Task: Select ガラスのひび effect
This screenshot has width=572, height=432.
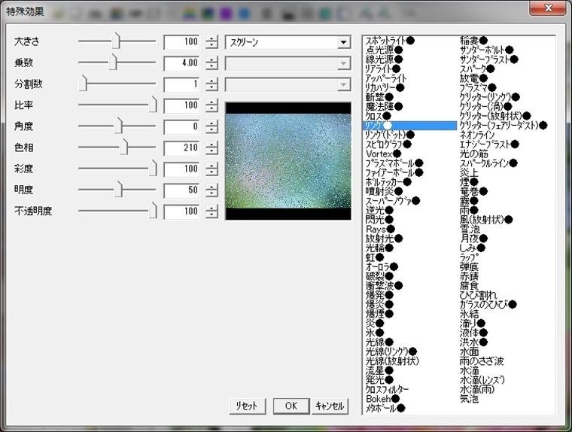Action: tap(488, 305)
